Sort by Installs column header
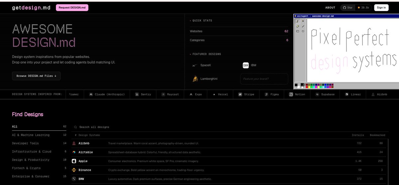Viewport: 399px width, 185px height. (358, 135)
